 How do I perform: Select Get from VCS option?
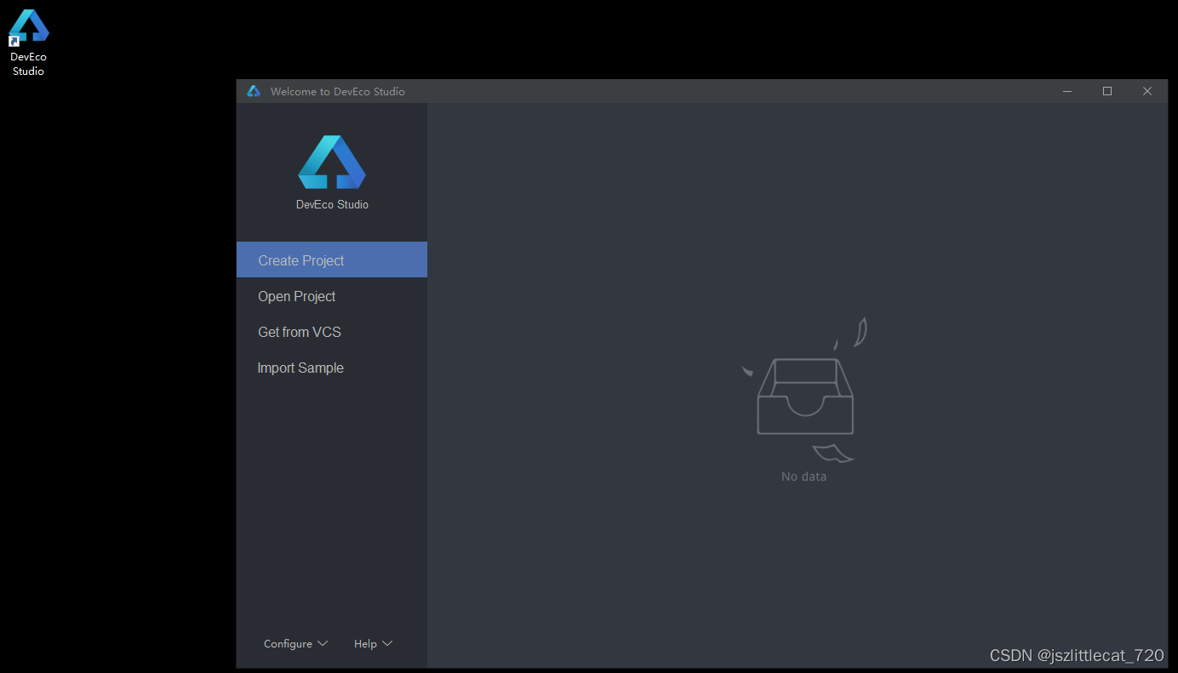tap(332, 332)
